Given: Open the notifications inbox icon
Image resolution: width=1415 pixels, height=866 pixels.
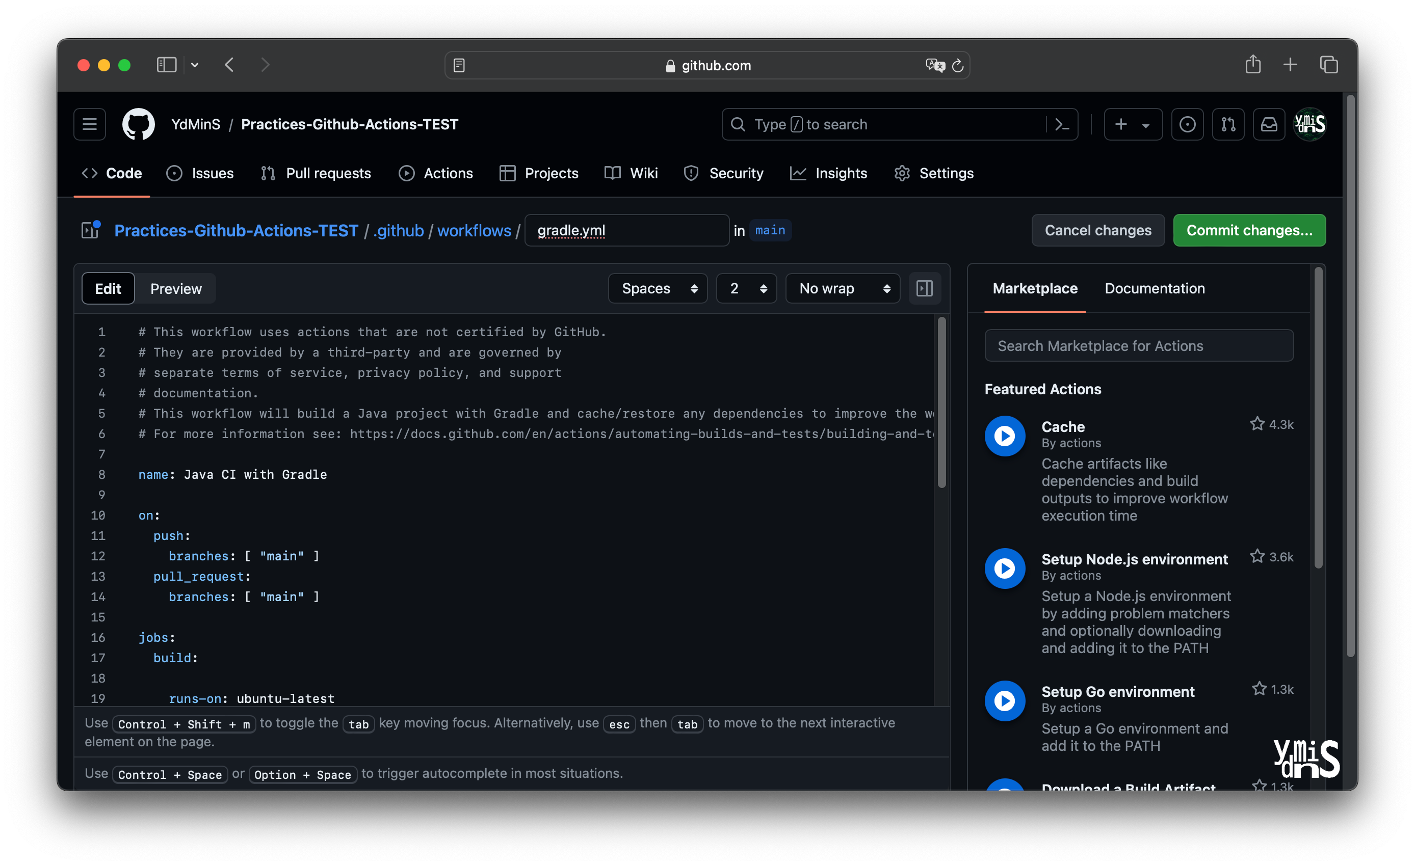Looking at the screenshot, I should 1269,124.
